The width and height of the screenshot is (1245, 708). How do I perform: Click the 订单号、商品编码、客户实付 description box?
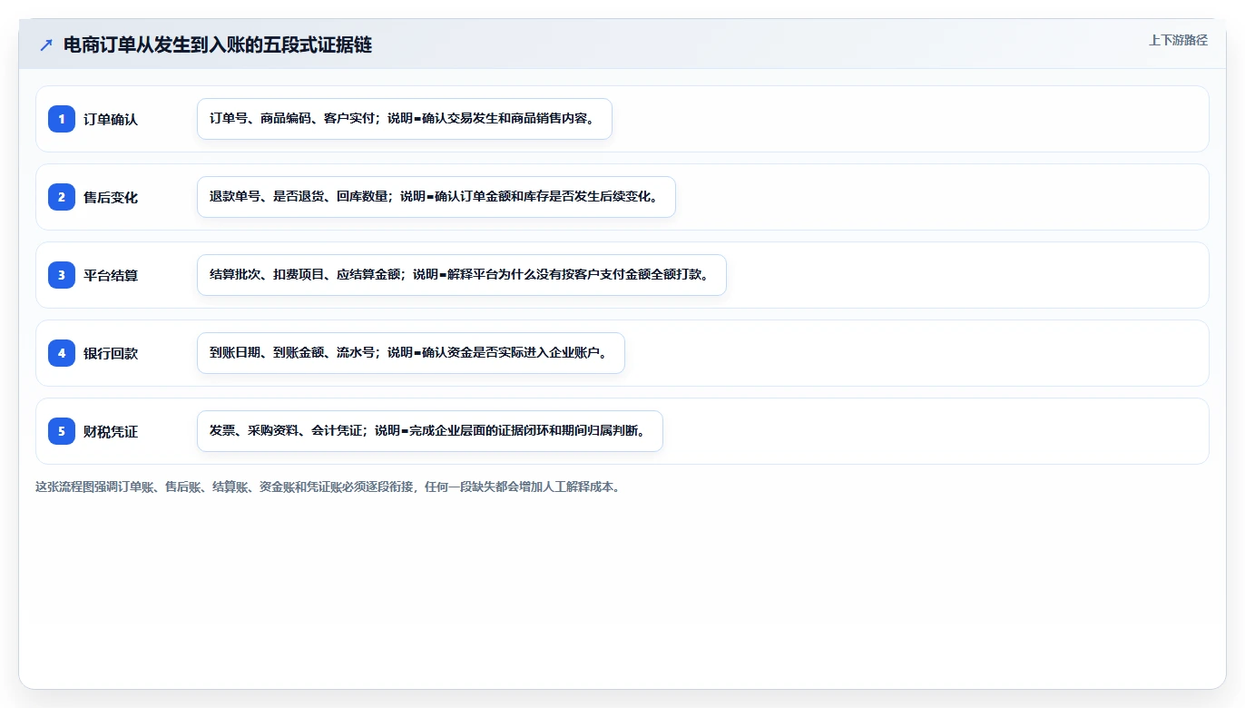[x=405, y=119]
